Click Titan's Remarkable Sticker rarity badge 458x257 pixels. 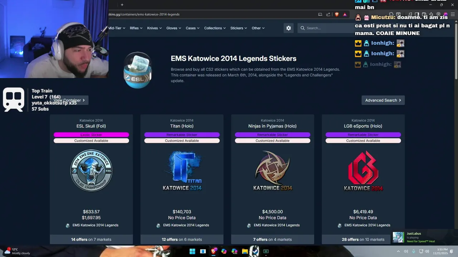(x=182, y=135)
